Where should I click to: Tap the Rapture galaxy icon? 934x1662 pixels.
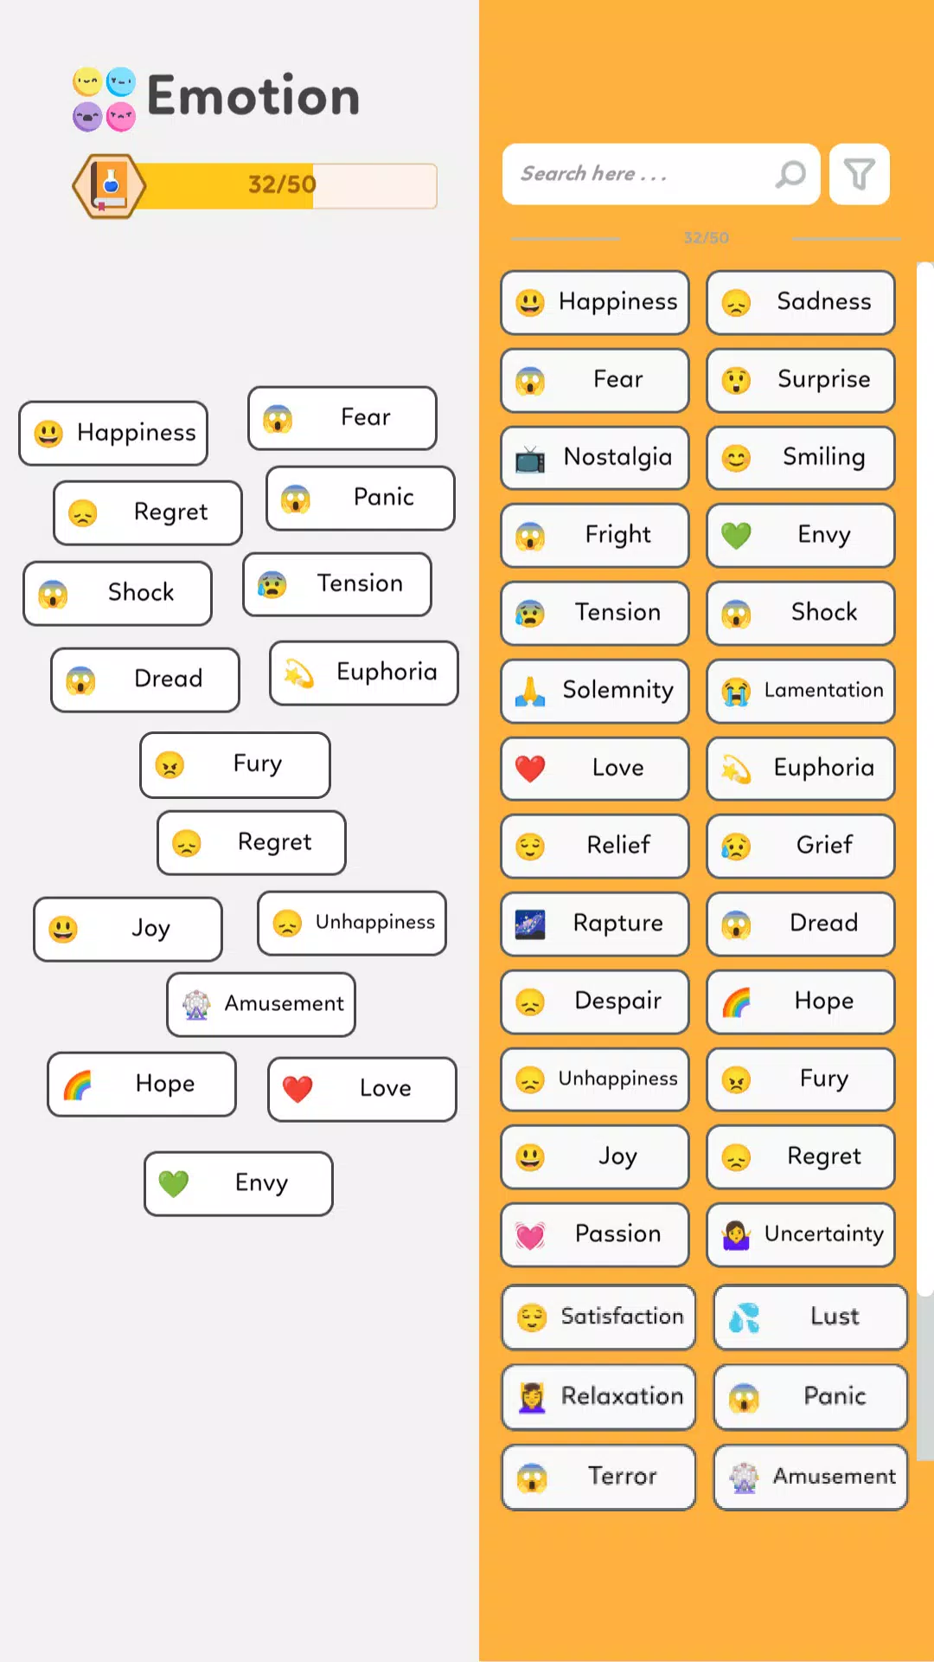[530, 924]
